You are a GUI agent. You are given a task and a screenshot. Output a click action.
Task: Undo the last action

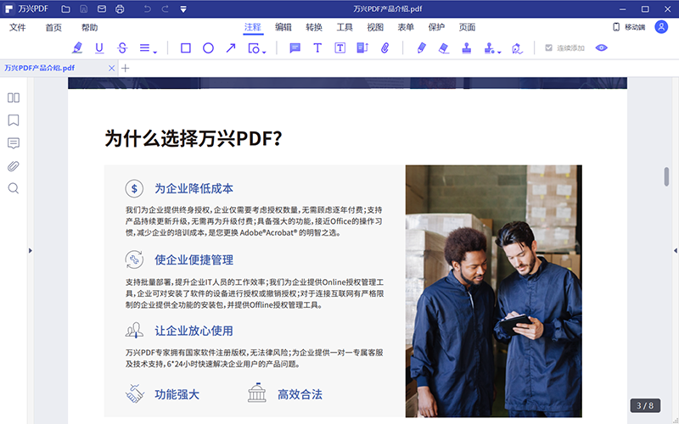[147, 8]
